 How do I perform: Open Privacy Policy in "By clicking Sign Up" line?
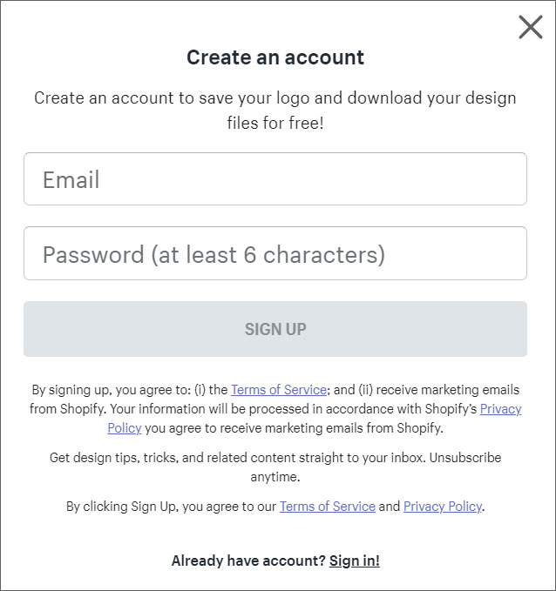(x=442, y=507)
